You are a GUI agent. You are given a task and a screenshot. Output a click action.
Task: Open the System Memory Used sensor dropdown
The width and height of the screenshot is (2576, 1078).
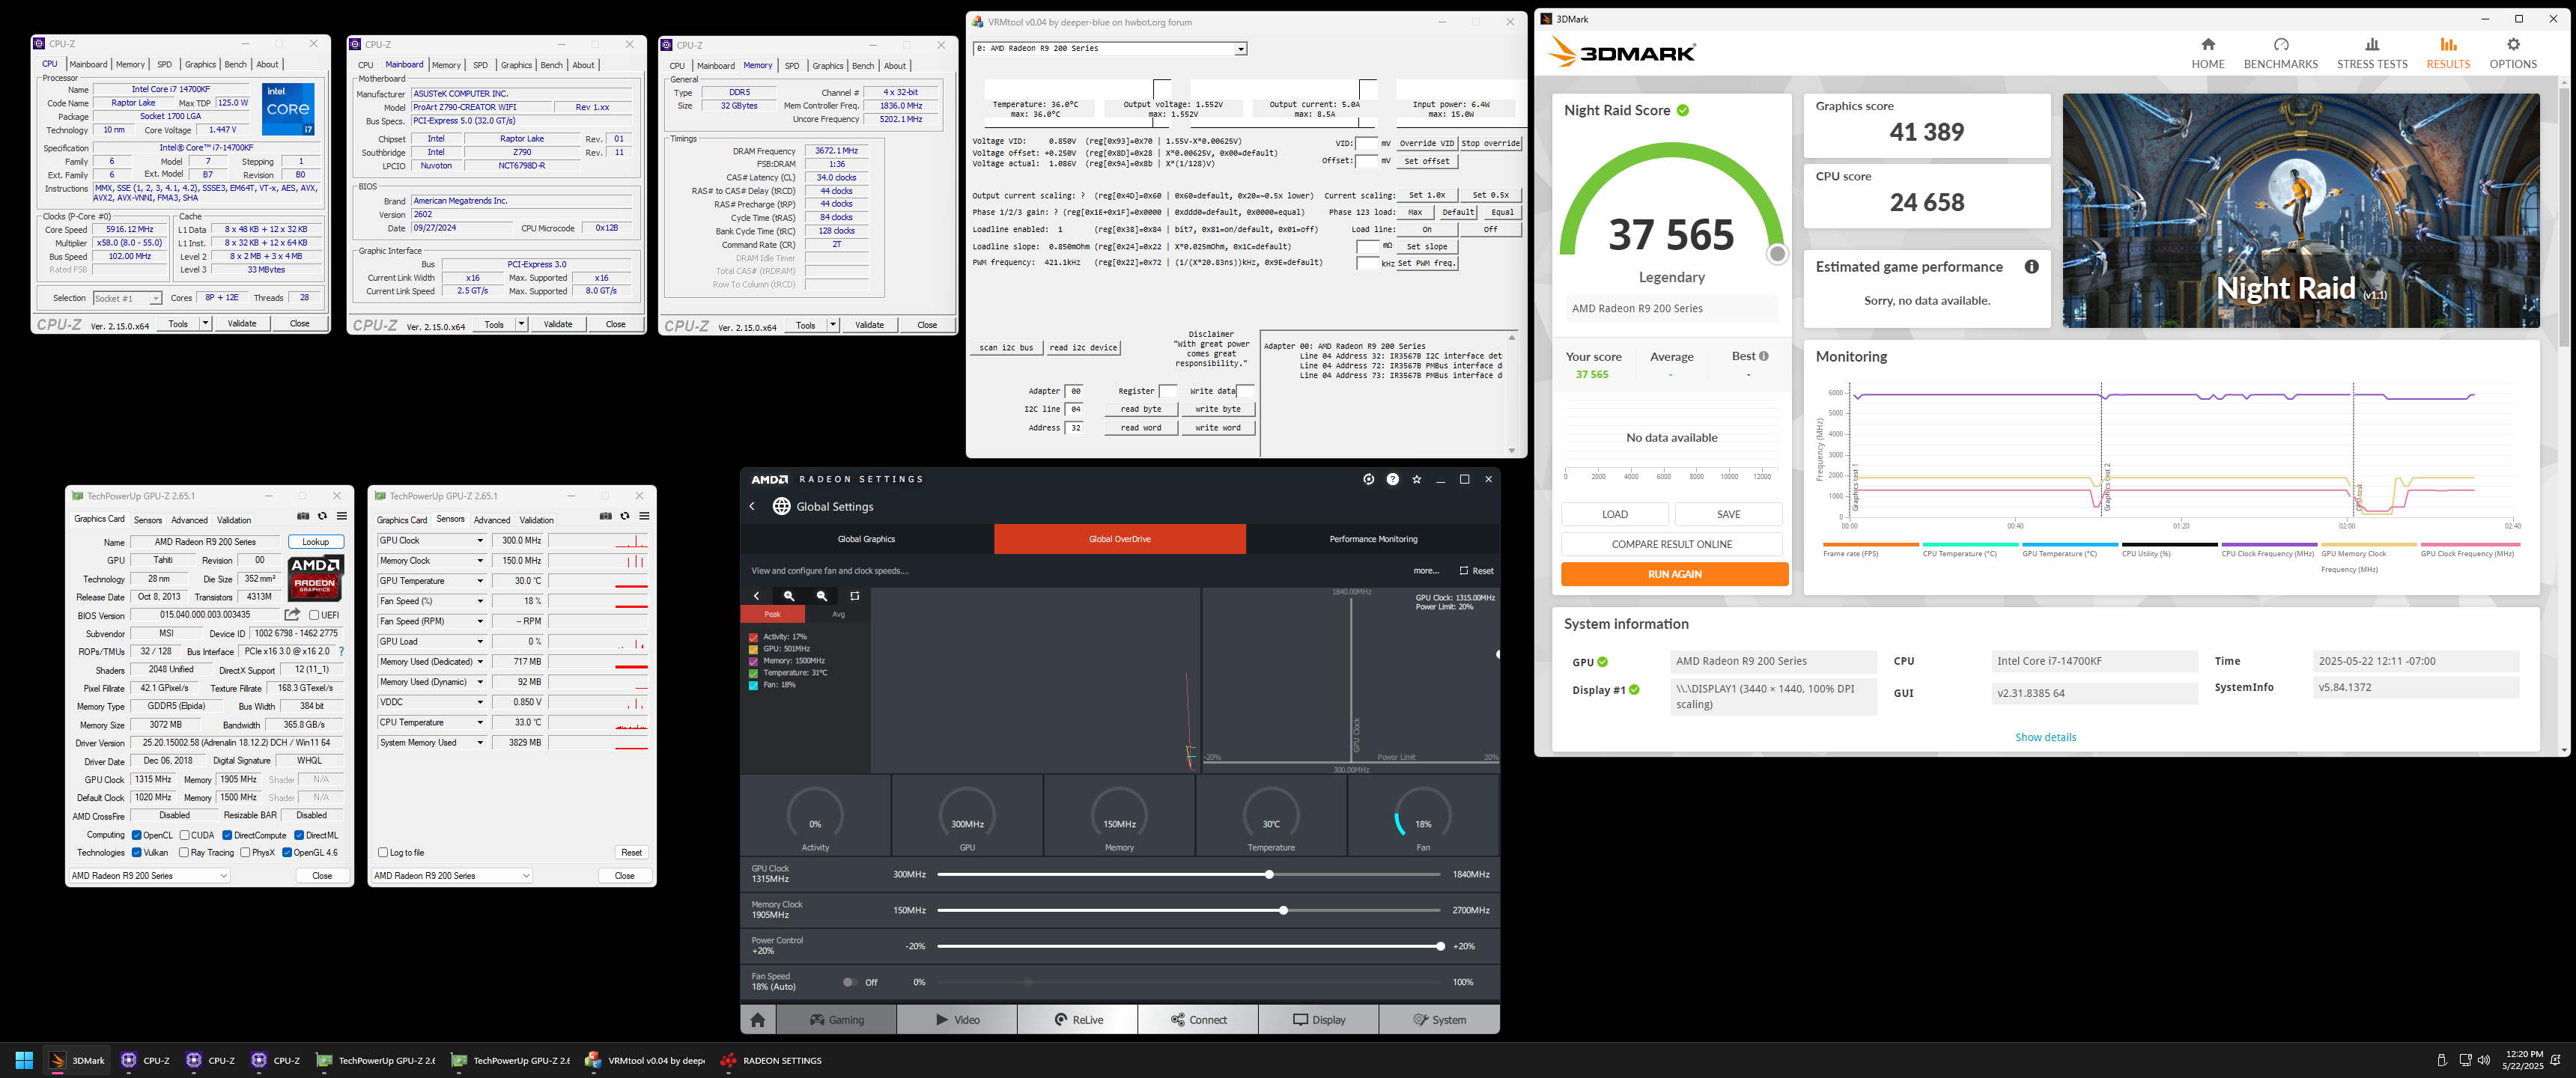(x=479, y=743)
